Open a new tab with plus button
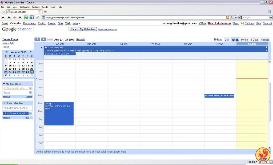Viewport: 273px width, 165px height. pos(45,12)
